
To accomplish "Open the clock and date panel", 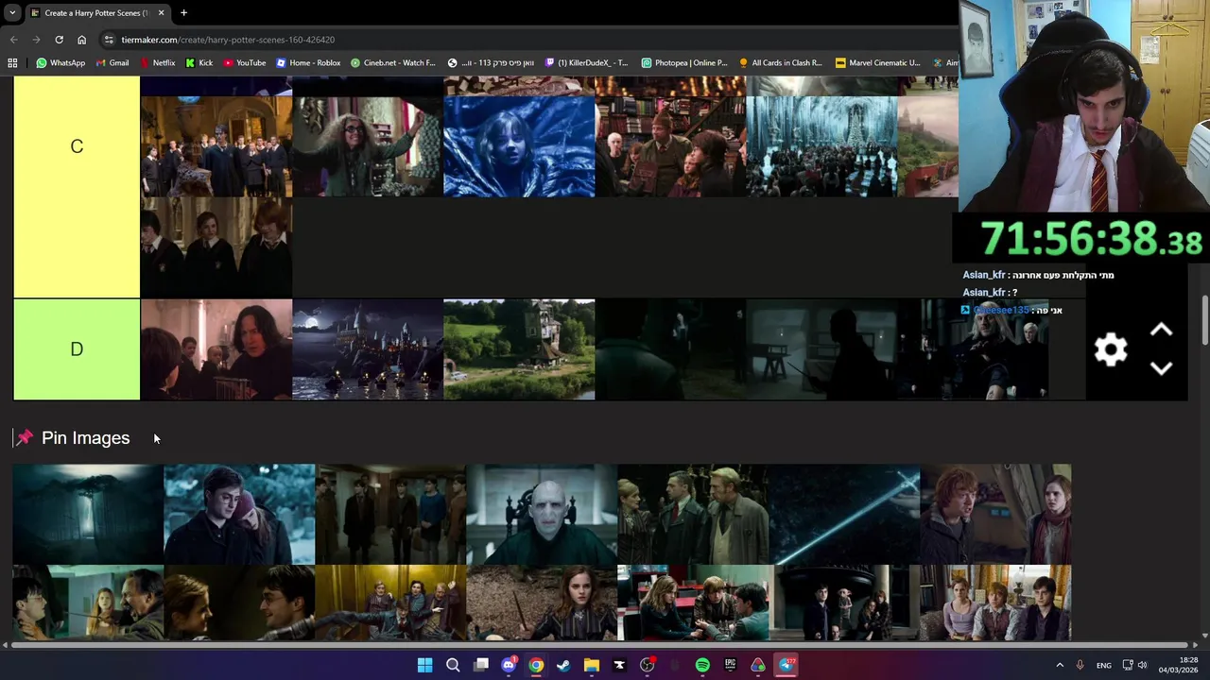I will [x=1181, y=665].
